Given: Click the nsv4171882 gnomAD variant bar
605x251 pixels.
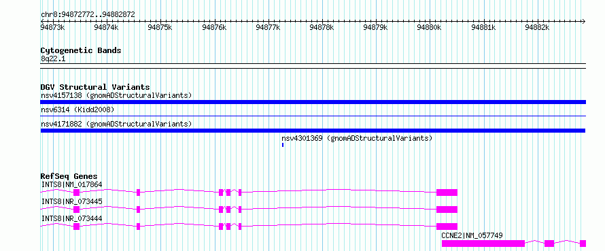Looking at the screenshot, I should (x=313, y=131).
